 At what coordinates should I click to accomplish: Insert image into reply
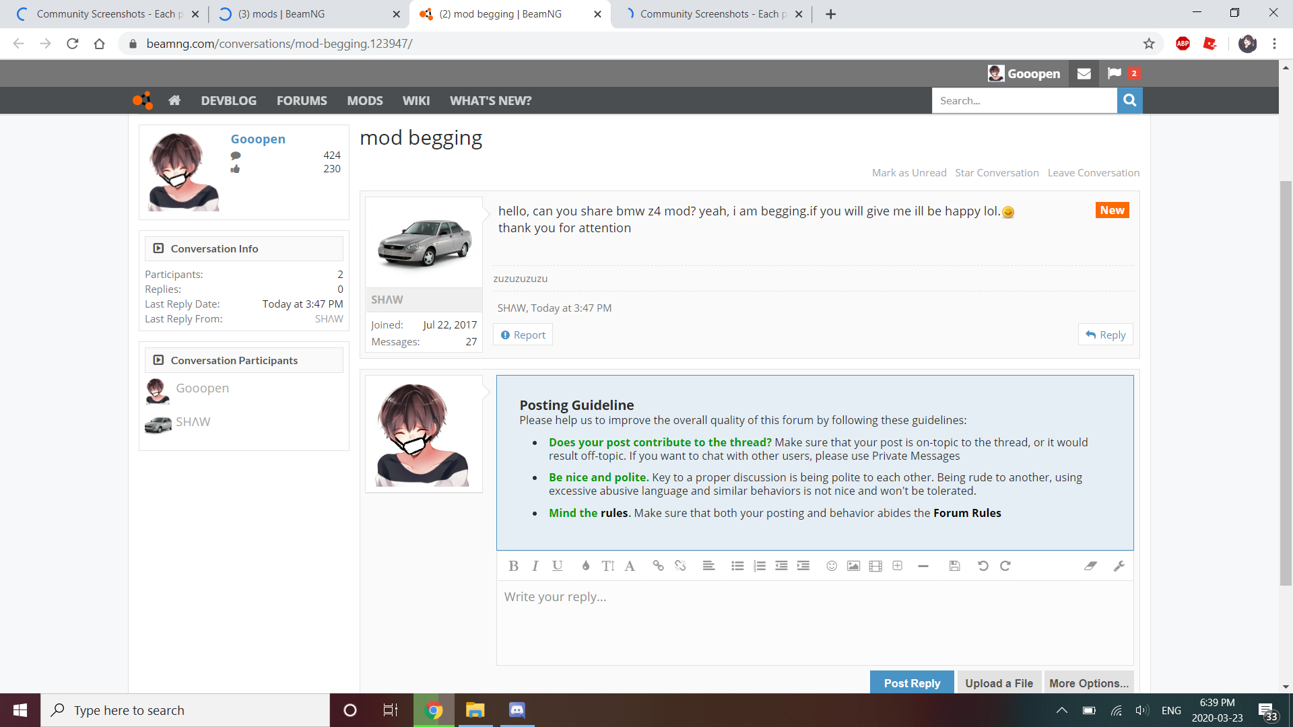pos(853,566)
